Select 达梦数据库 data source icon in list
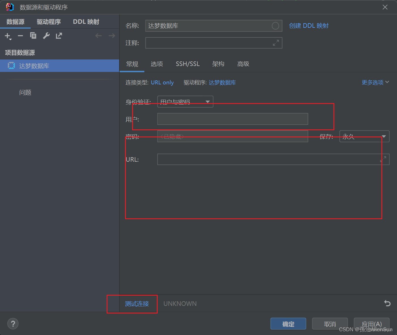 [11, 66]
